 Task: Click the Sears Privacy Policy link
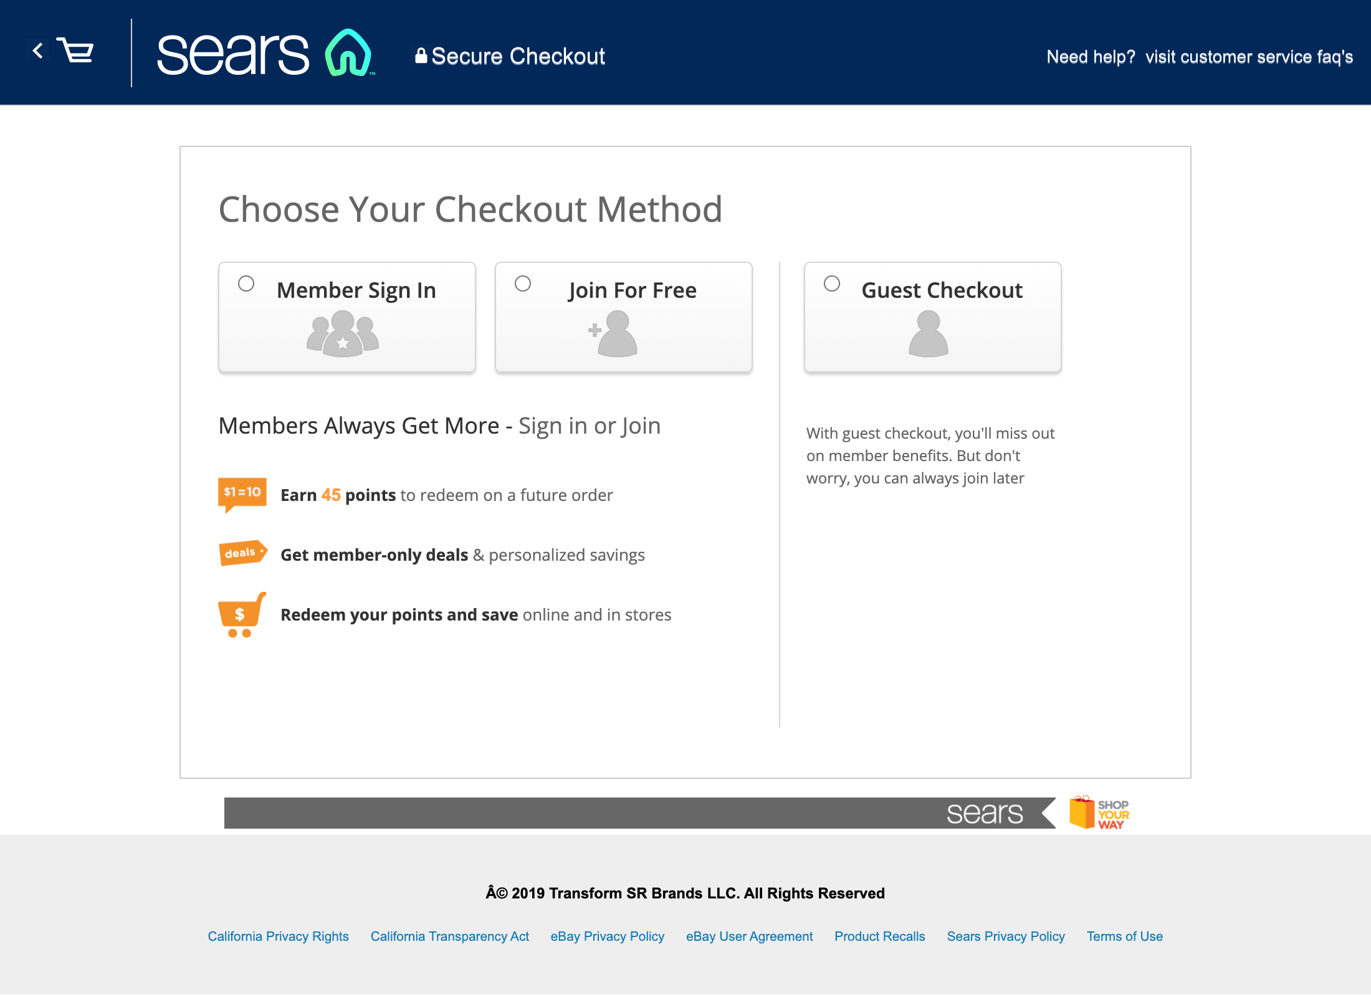[1004, 936]
